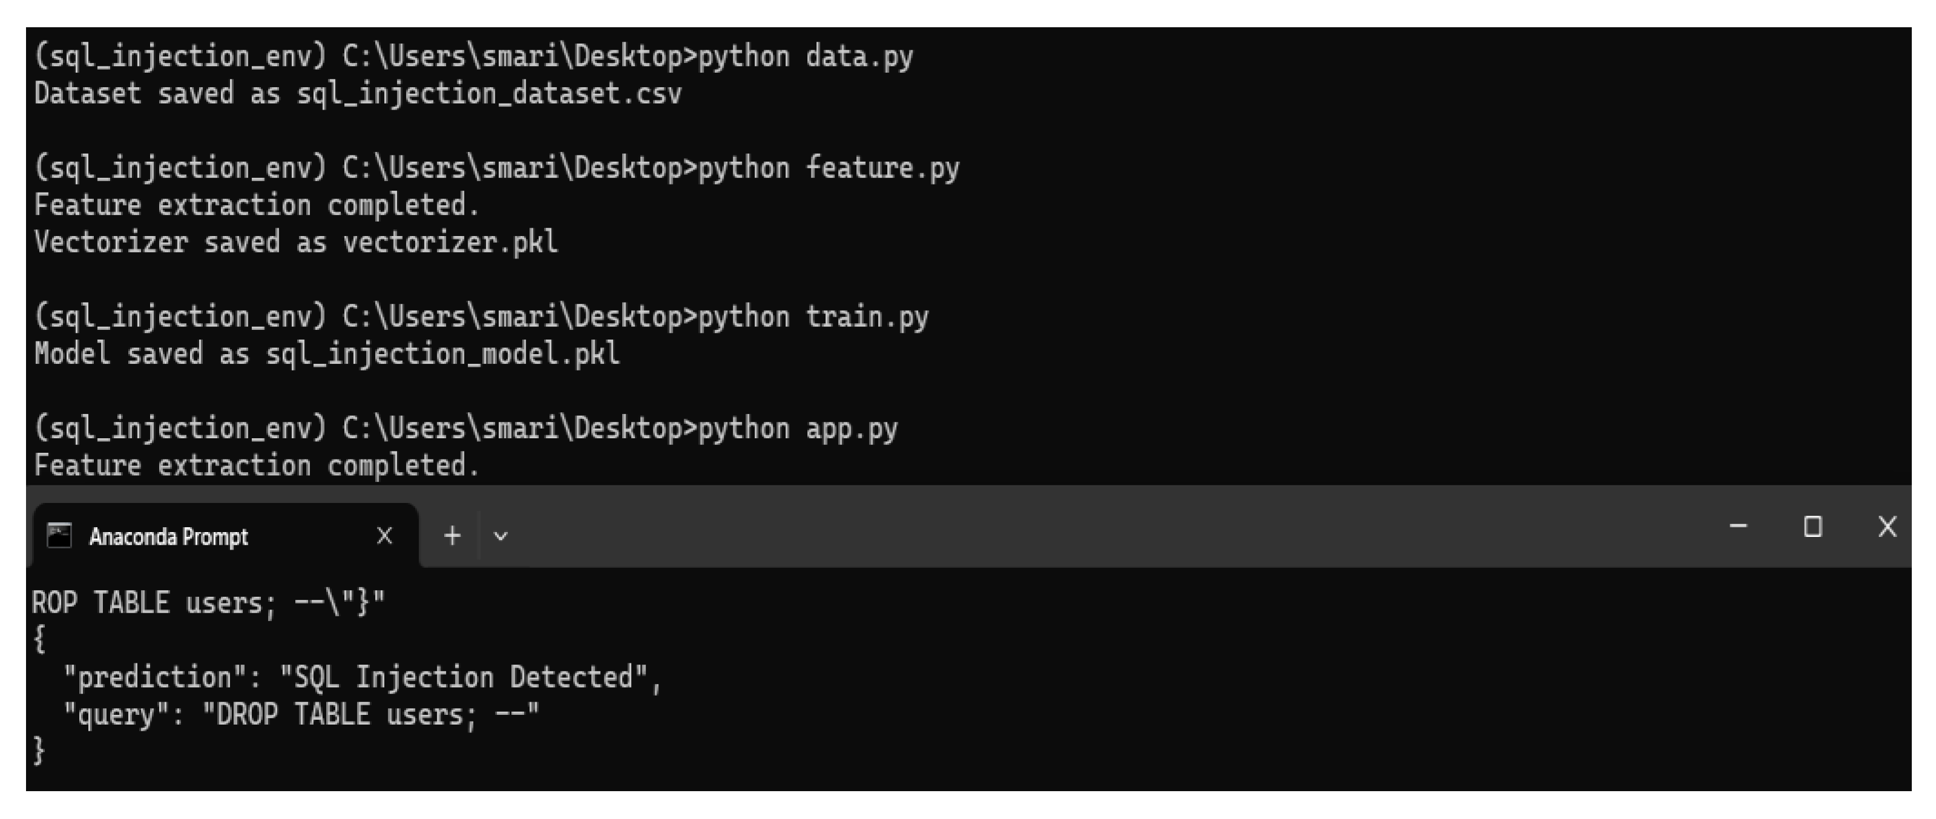Minimize the terminal window
Viewport: 1936px width, 819px height.
click(1737, 526)
